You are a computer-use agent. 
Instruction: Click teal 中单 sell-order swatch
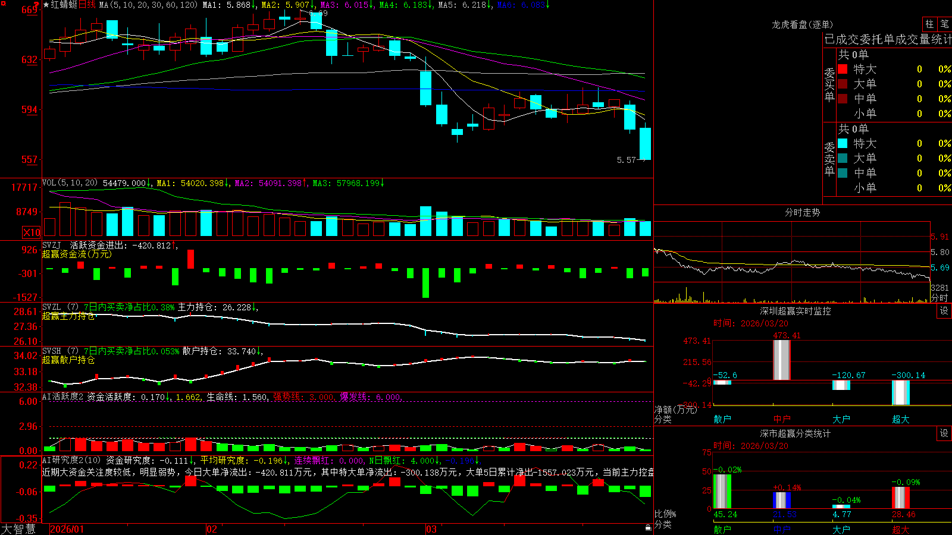[843, 173]
